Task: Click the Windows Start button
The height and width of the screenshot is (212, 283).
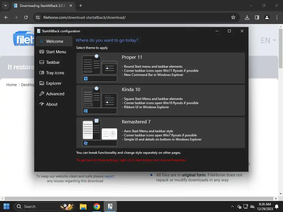Action: 7,206
